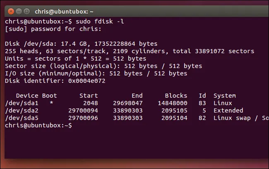Click the Blocks column header
This screenshot has width=269, height=169.
[176, 96]
